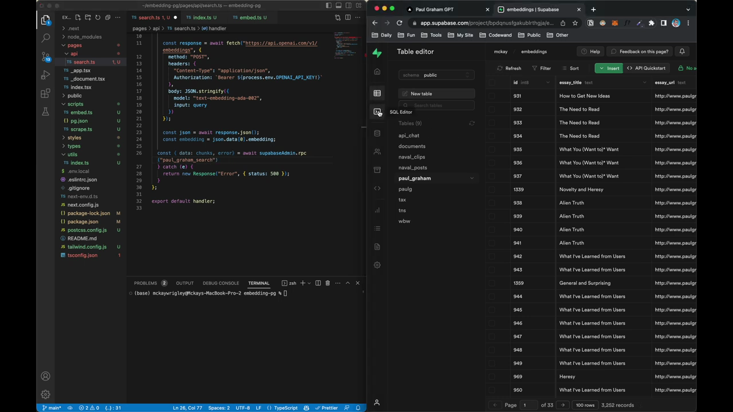Switch to Paul Graham GPT browser tab
Screen dimensions: 733x412
coord(448,9)
